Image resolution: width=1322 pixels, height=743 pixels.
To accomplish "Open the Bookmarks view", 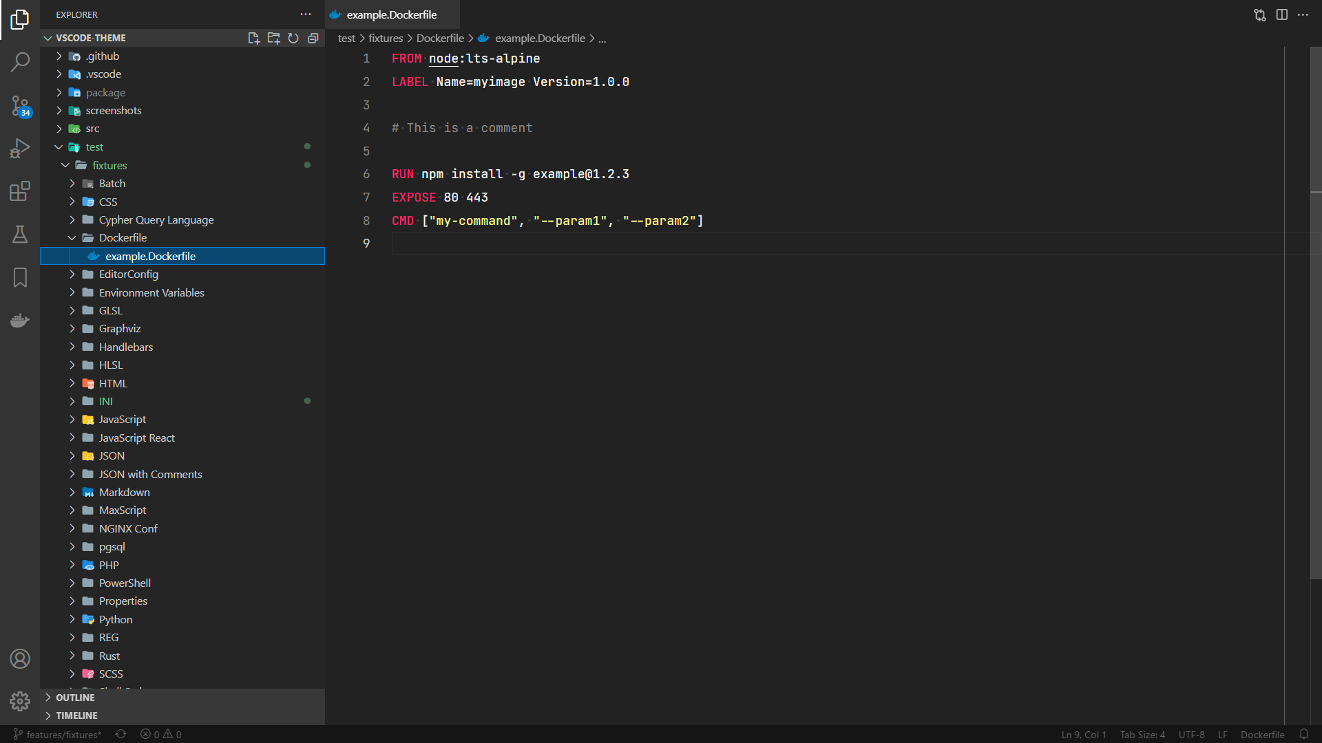I will click(x=20, y=277).
